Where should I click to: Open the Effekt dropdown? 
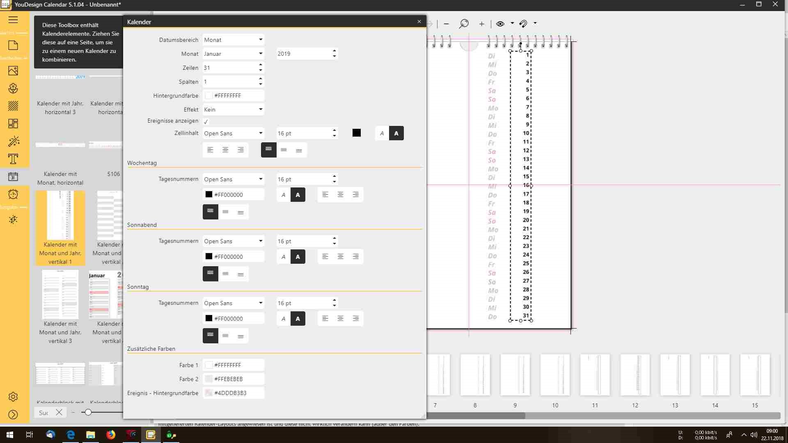233,110
